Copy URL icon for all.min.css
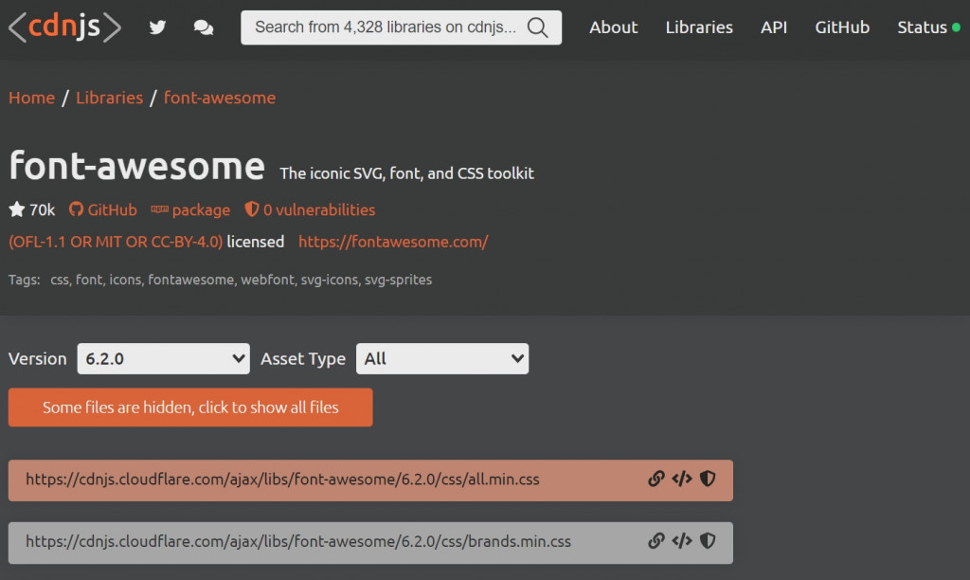This screenshot has width=970, height=580. click(656, 479)
